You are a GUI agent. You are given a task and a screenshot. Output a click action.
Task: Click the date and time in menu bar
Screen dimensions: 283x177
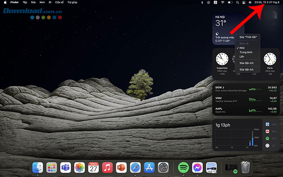coord(267,2)
